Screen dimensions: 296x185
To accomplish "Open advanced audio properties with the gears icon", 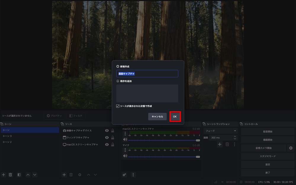I will pyautogui.click(x=124, y=175).
